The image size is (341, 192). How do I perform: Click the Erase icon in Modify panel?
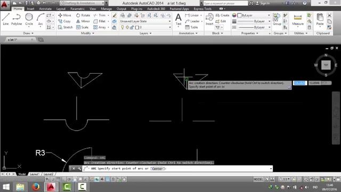coord(115,15)
